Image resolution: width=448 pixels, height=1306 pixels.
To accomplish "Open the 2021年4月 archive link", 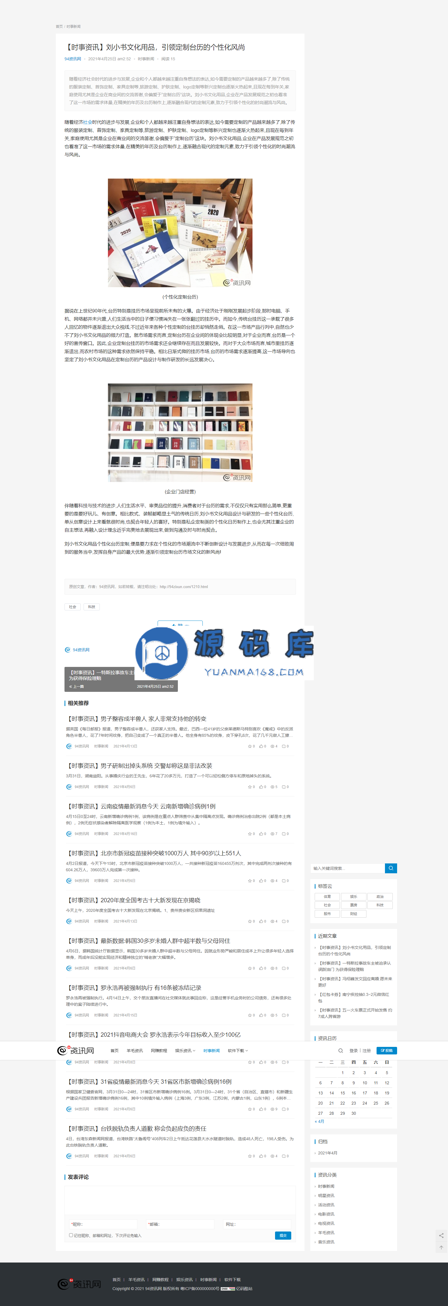I will pos(328,1153).
